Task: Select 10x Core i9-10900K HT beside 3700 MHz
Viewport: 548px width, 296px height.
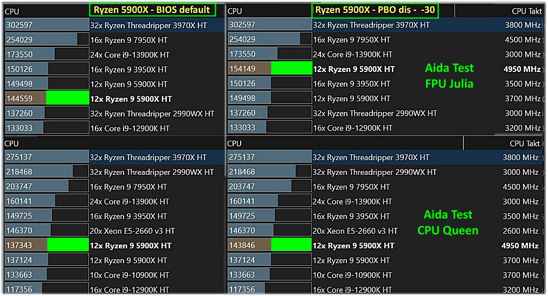Action: [352, 275]
